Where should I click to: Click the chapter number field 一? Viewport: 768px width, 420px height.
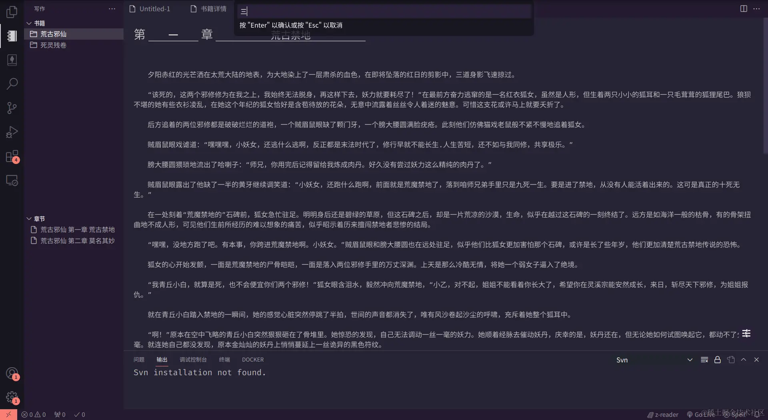tap(173, 35)
